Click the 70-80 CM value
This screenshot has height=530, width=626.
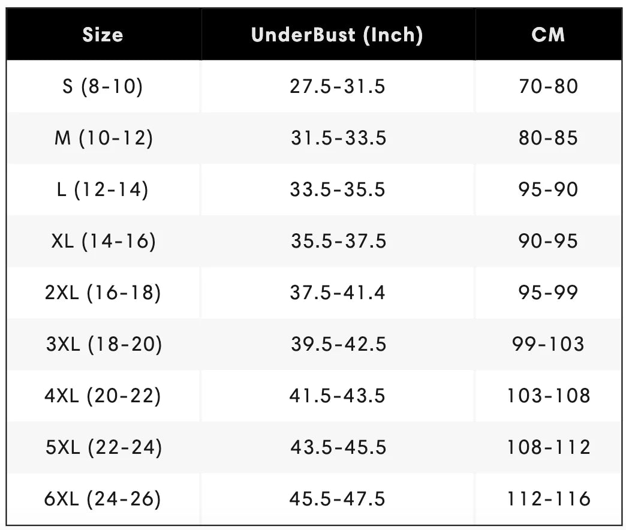(x=548, y=86)
